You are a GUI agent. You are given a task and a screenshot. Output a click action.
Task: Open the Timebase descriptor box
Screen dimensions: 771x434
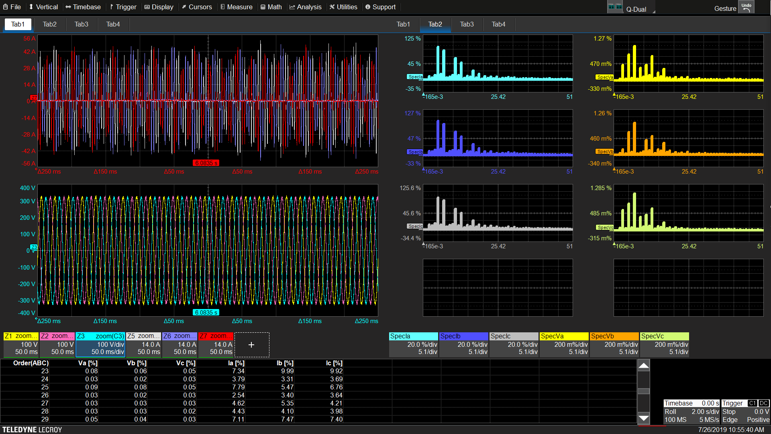point(691,411)
